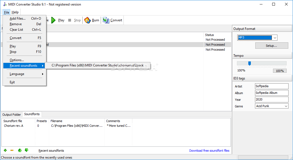Click the Soundfont file column header
293x160 pixels.
(x=18, y=121)
